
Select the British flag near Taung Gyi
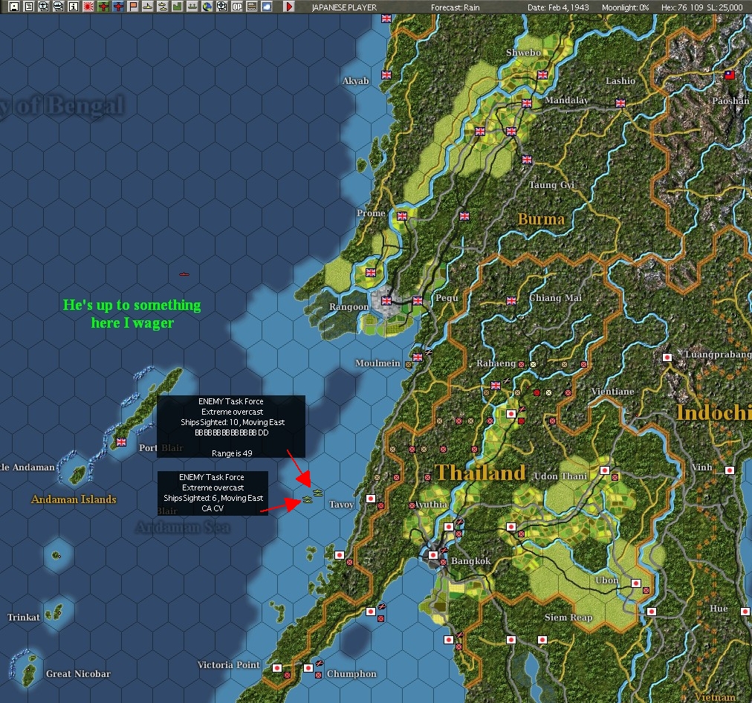[x=527, y=160]
